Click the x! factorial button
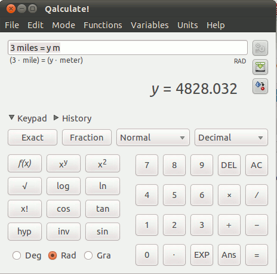 (x=24, y=209)
